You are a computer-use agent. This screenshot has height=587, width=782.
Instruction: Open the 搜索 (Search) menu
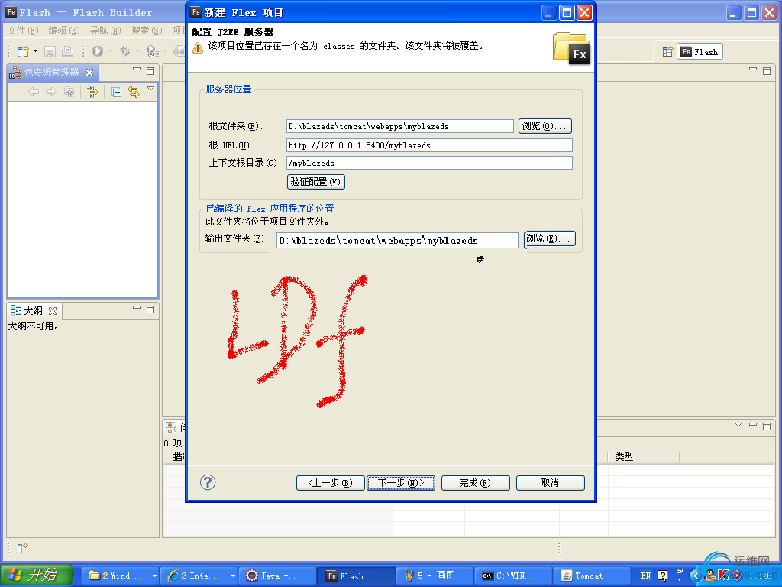[x=147, y=31]
